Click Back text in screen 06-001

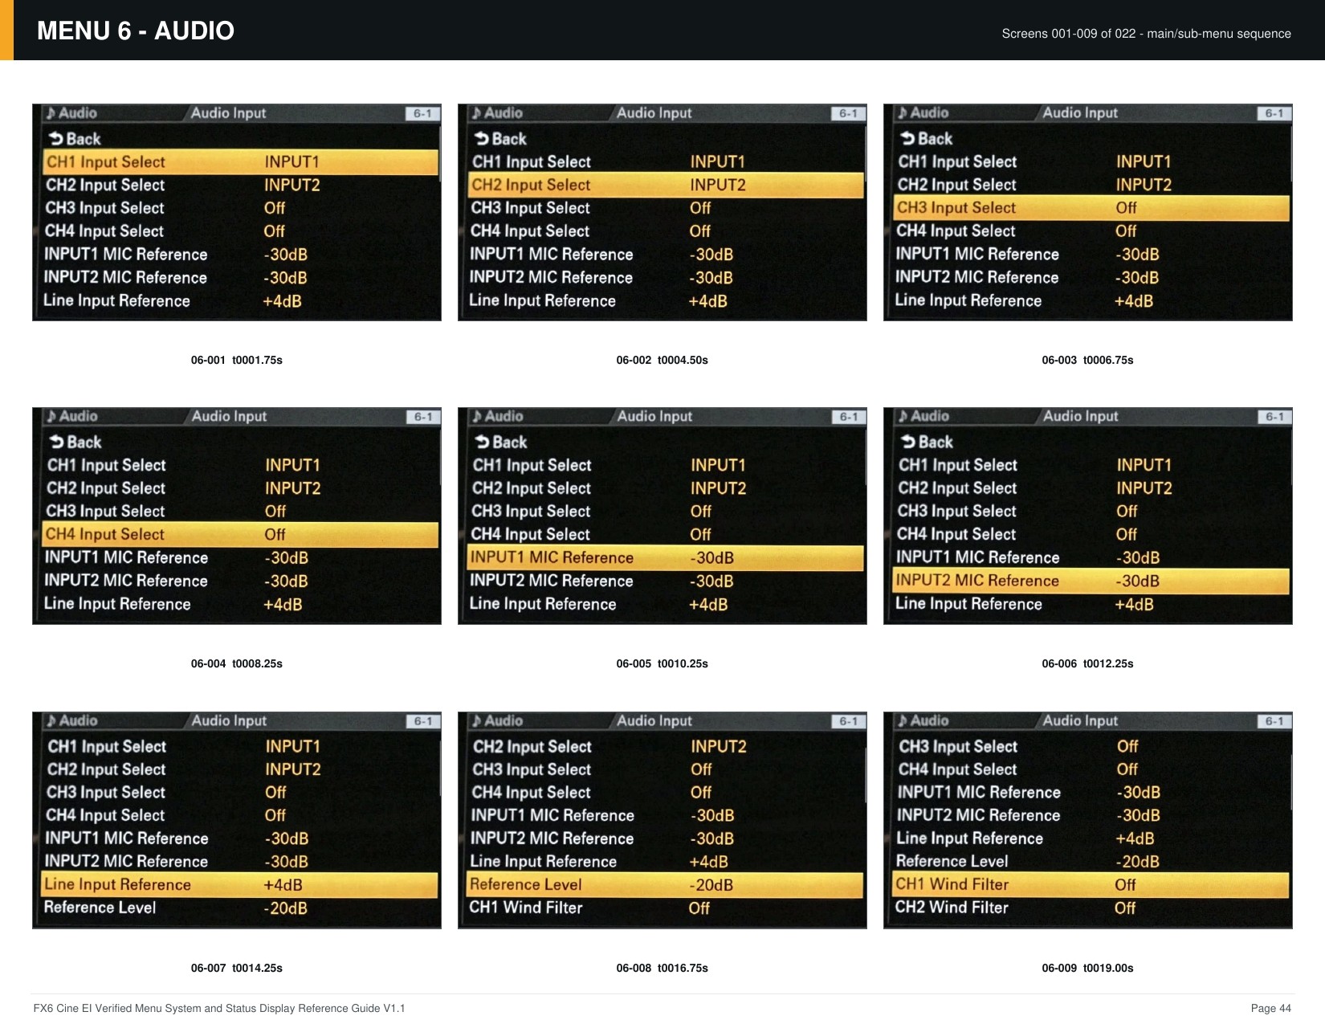(84, 139)
